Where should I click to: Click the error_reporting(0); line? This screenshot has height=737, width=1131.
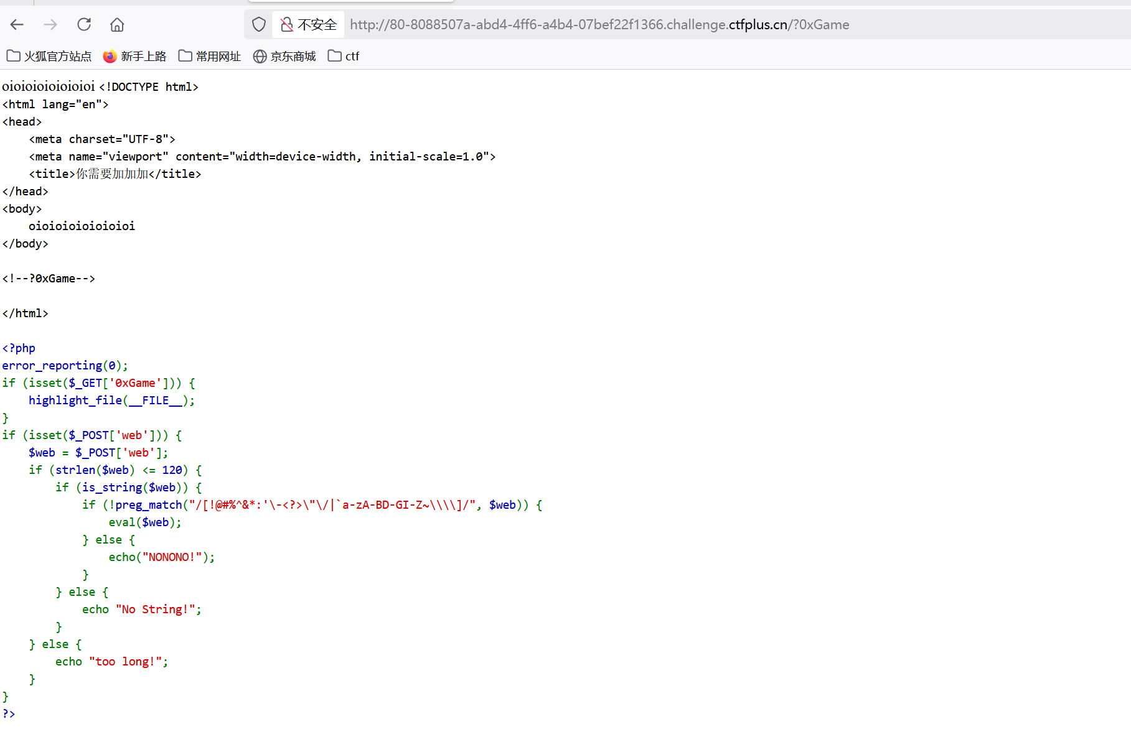click(x=65, y=366)
